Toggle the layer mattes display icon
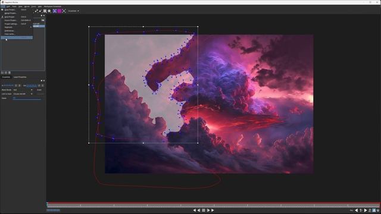This screenshot has width=381, height=214. (x=55, y=11)
